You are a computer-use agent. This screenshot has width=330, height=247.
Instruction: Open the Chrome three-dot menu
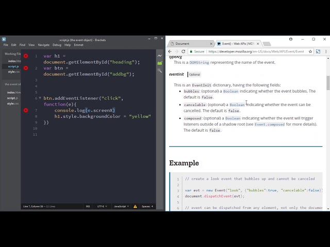coord(326,51)
